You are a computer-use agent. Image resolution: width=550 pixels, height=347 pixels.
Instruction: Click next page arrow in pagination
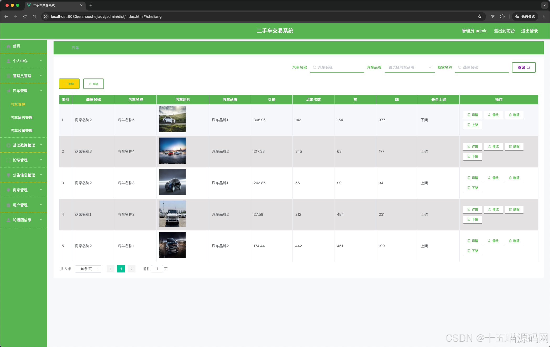coord(132,269)
